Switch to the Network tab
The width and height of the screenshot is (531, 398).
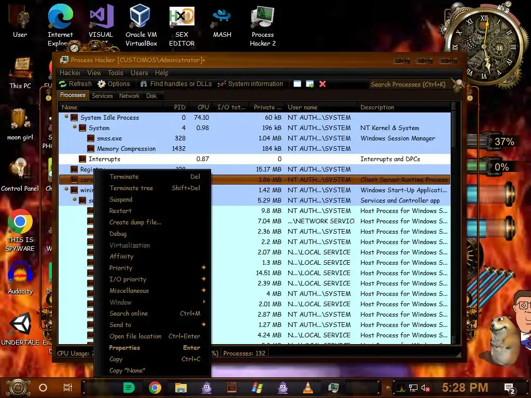[x=129, y=96]
